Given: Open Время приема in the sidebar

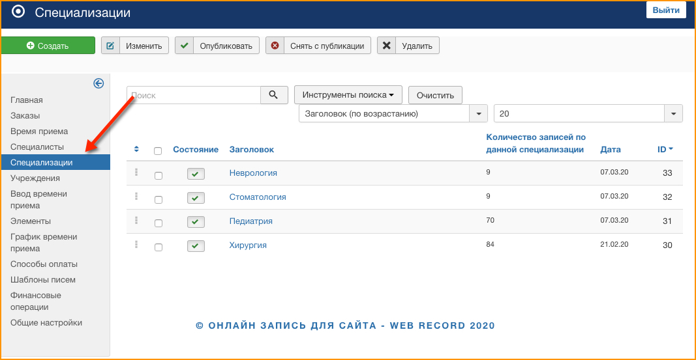Looking at the screenshot, I should pos(39,132).
